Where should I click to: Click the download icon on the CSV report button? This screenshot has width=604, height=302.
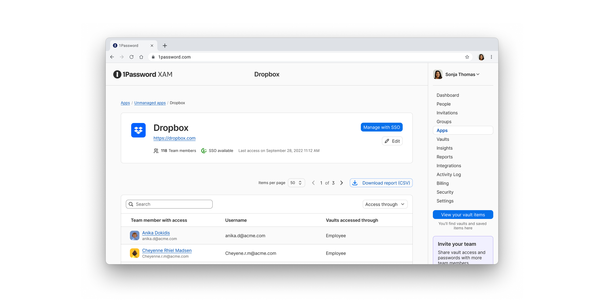[355, 183]
